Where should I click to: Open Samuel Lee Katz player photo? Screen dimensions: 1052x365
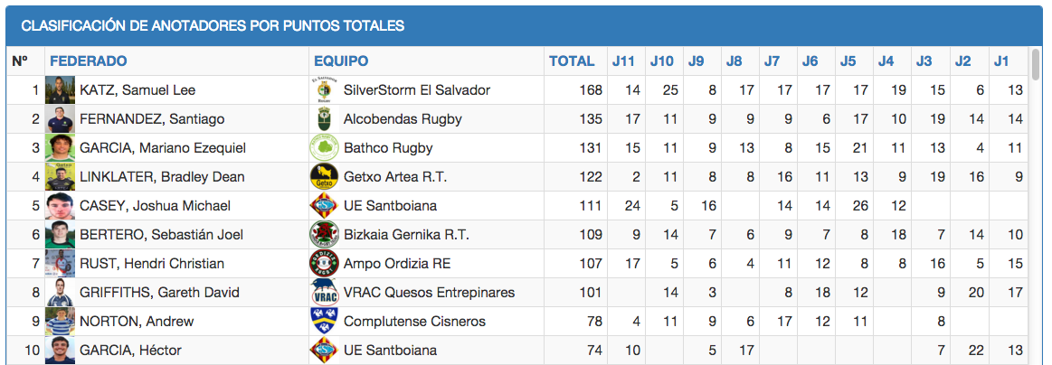pos(60,90)
